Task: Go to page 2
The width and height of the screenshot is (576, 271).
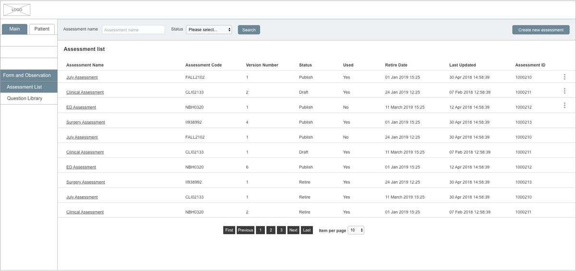Action: 271,230
